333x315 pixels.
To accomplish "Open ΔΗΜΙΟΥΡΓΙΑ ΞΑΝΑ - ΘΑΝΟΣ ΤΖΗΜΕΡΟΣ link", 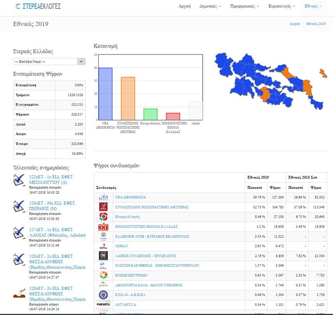I will pos(149,285).
